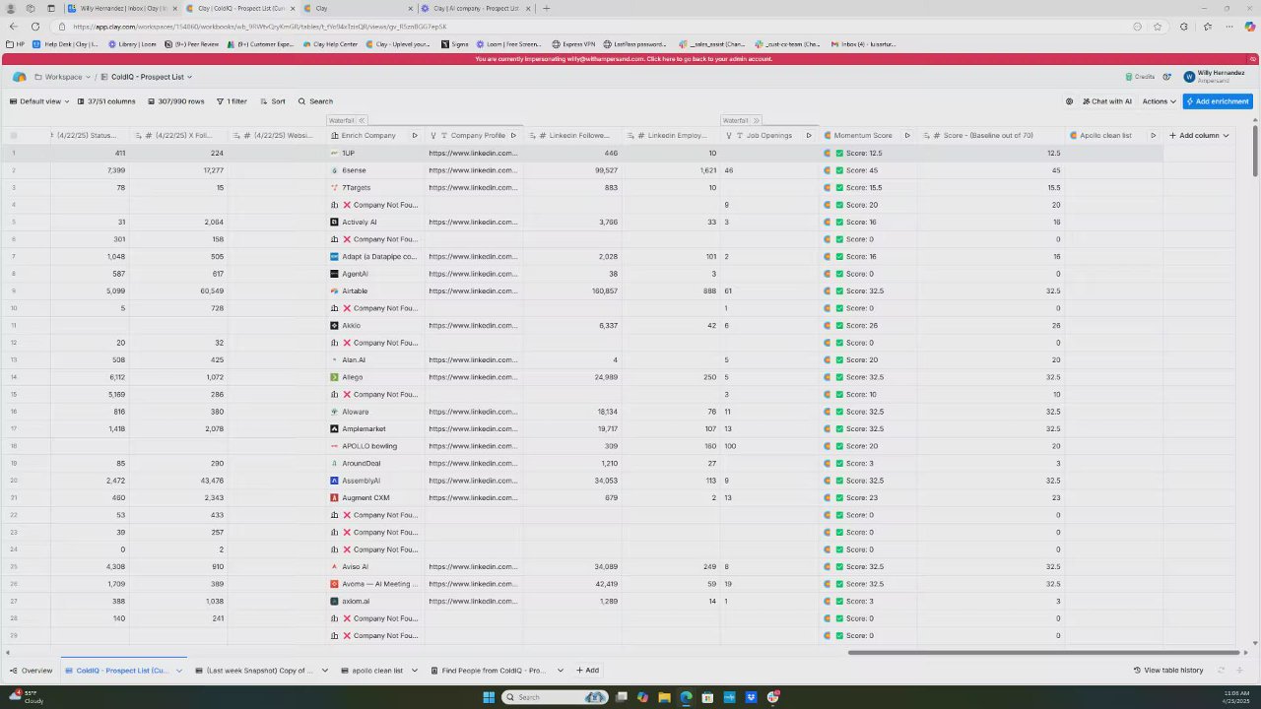Open the Add column dropdown

click(x=1199, y=135)
